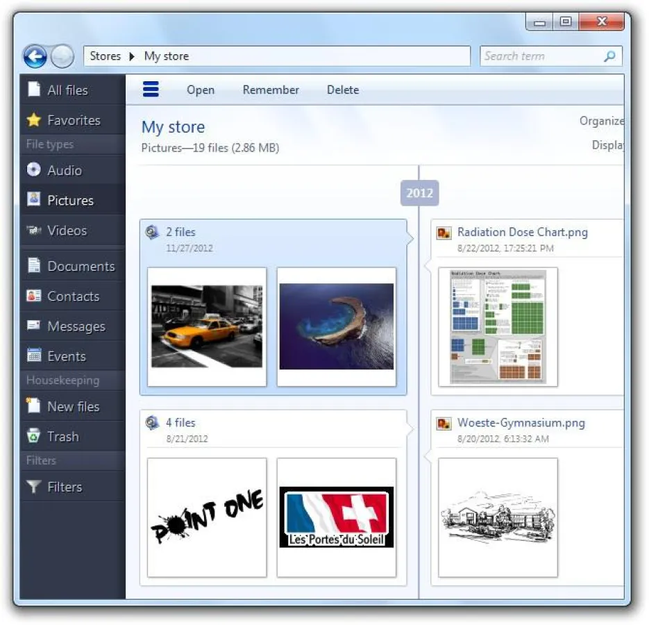Click Remember in the toolbar

pyautogui.click(x=271, y=90)
